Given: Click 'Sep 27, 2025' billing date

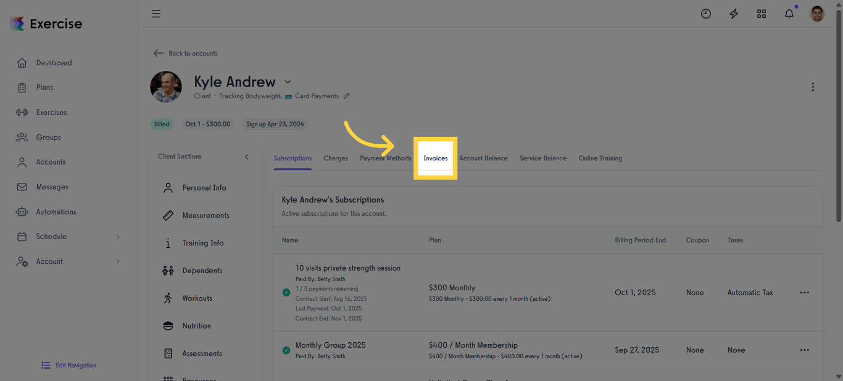Looking at the screenshot, I should 637,350.
